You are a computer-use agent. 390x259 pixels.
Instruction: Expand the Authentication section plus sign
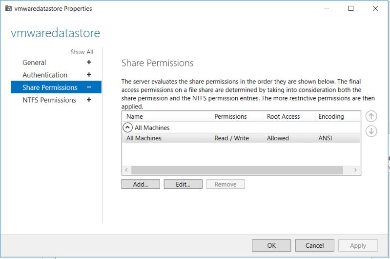89,75
